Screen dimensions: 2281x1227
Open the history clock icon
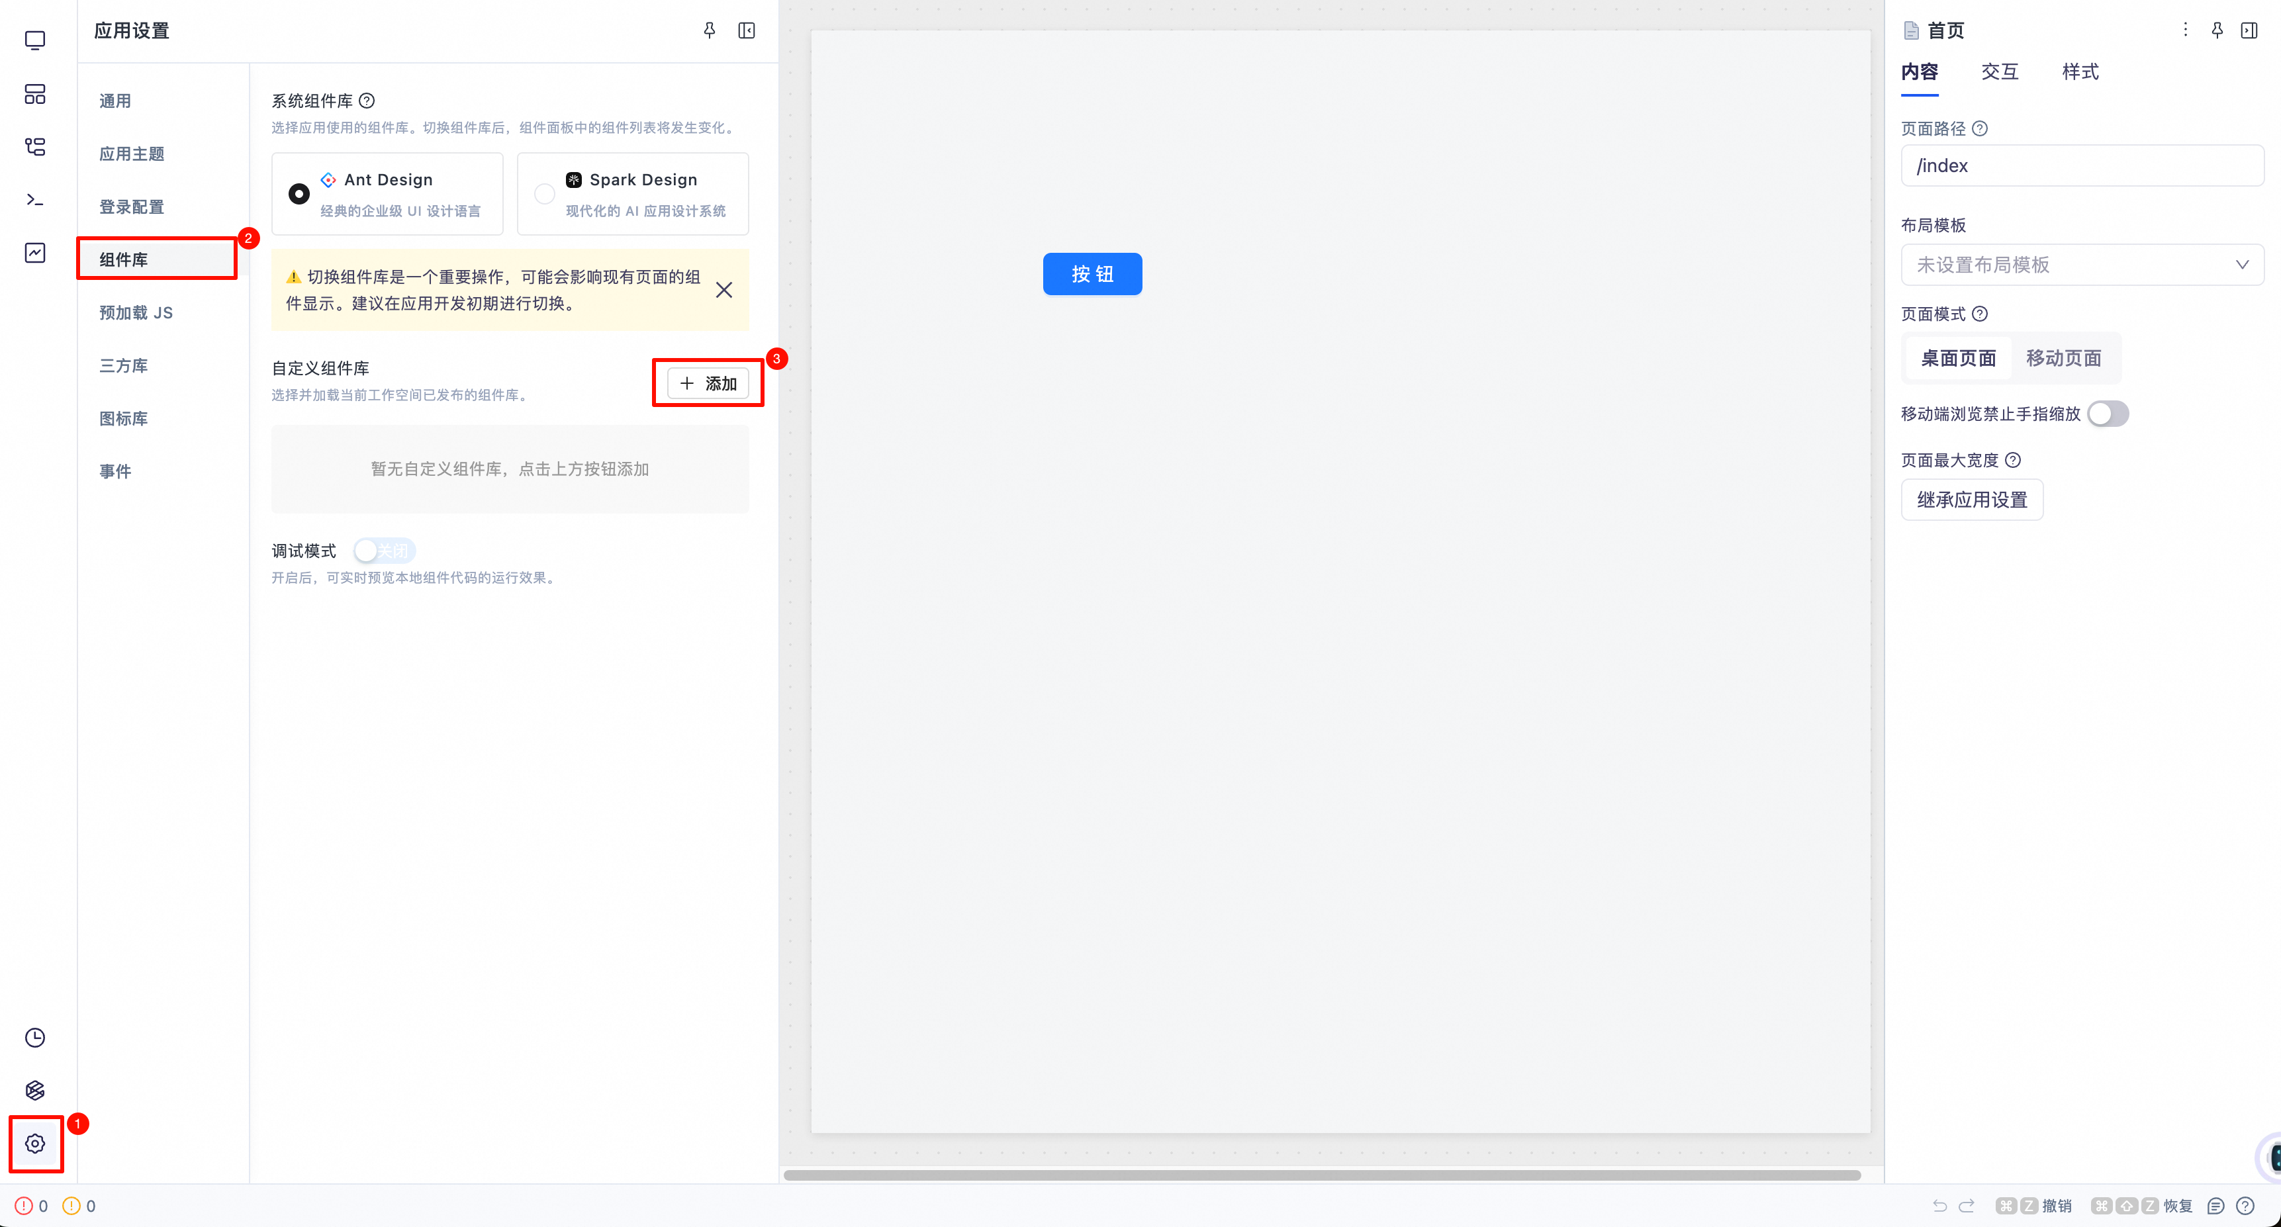[36, 1038]
